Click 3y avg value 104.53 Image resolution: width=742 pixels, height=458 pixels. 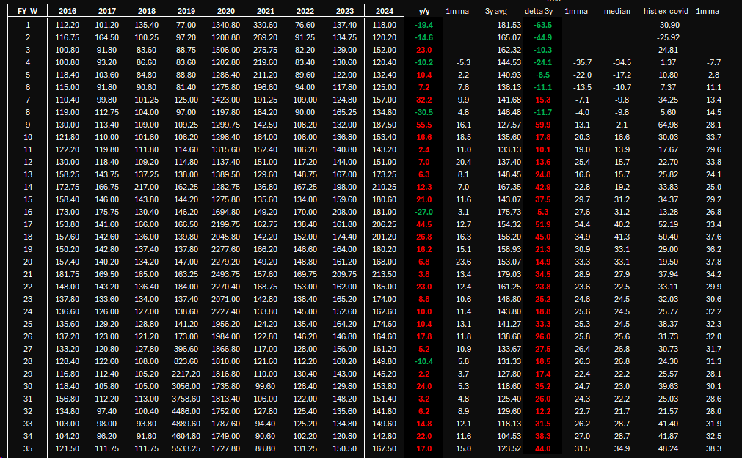point(509,436)
